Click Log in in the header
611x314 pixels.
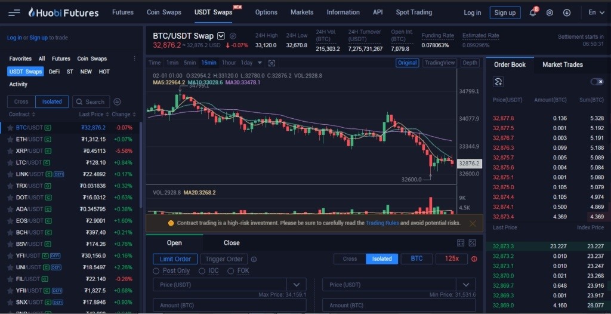(x=473, y=13)
